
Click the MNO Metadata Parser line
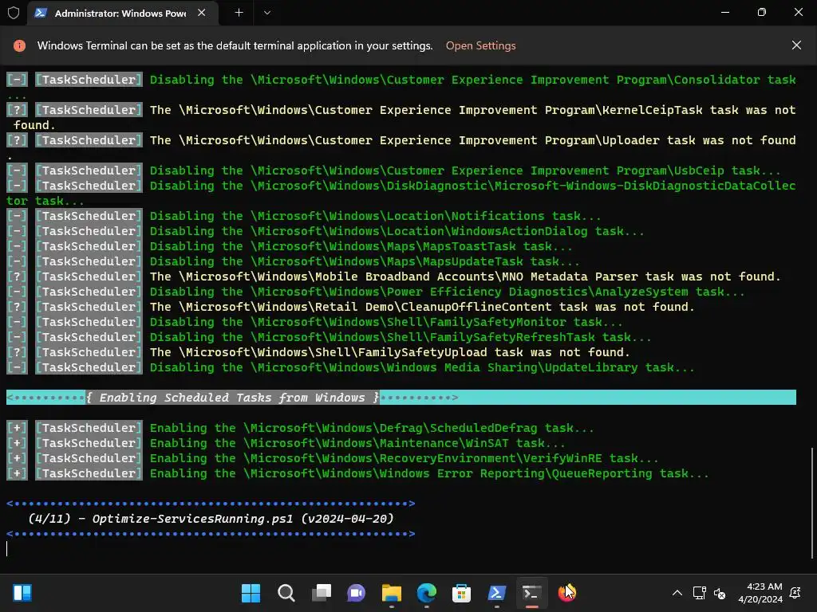click(393, 277)
